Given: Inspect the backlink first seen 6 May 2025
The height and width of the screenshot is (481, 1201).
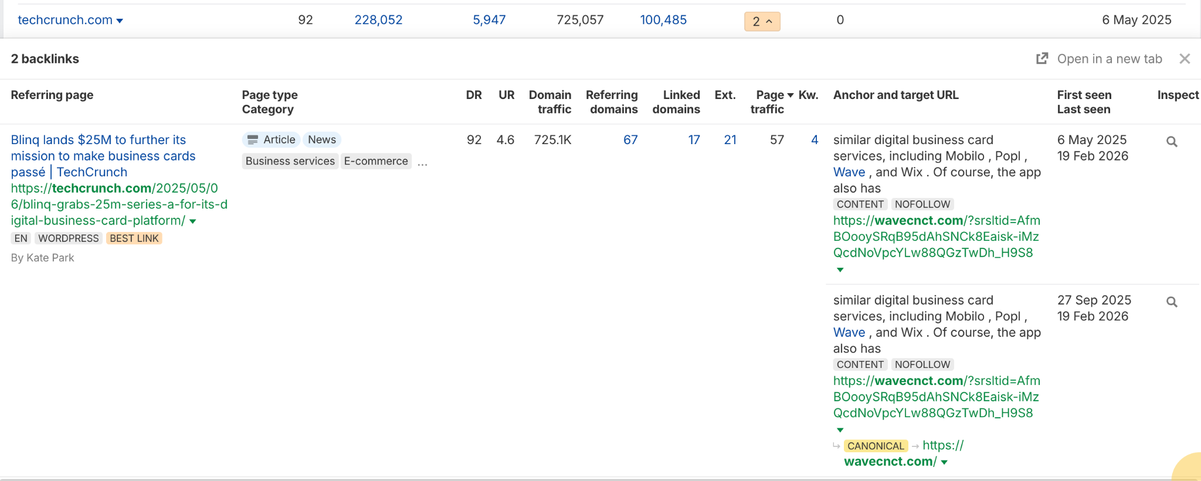Looking at the screenshot, I should (x=1172, y=141).
